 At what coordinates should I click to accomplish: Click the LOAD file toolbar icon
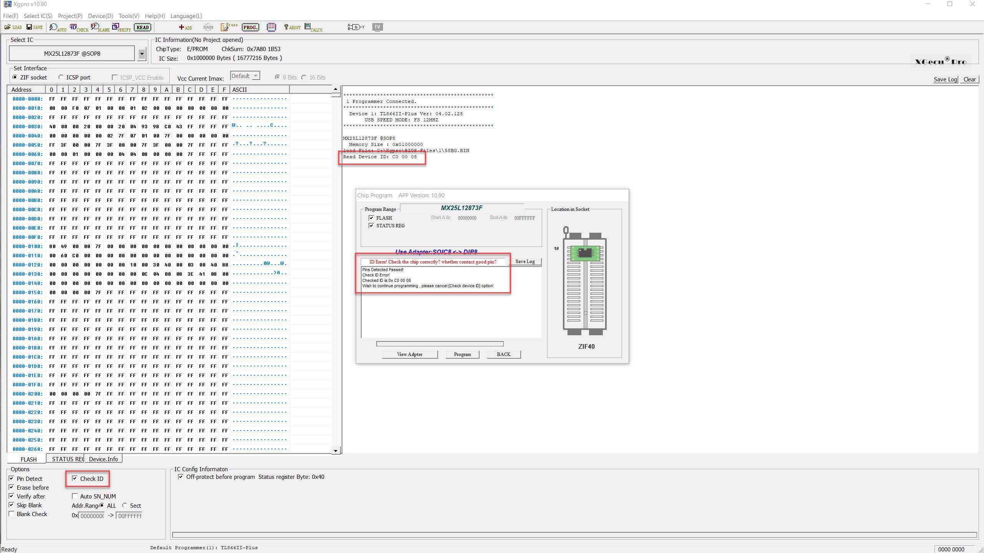click(13, 27)
